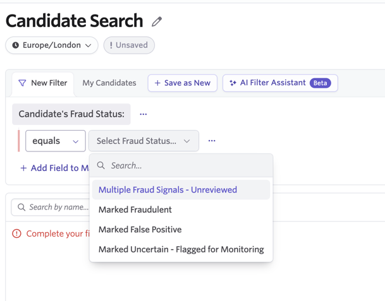Image resolution: width=385 pixels, height=301 pixels.
Task: Click the clock icon beside Europe/London
Action: click(15, 45)
